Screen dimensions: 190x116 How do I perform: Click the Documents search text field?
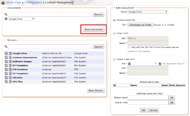pyautogui.click(x=49, y=14)
